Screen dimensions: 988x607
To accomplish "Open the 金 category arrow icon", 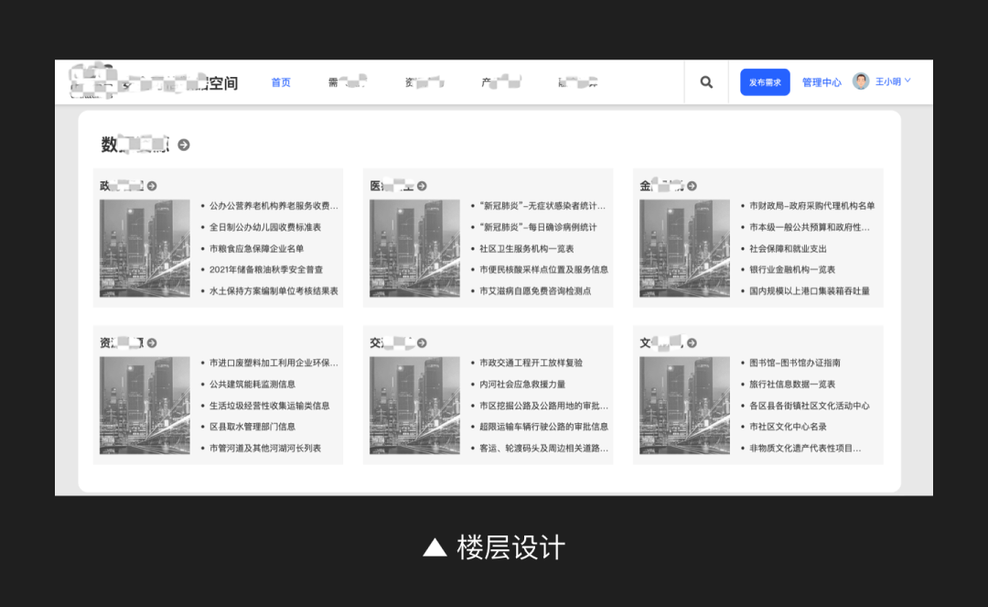I will coord(692,186).
